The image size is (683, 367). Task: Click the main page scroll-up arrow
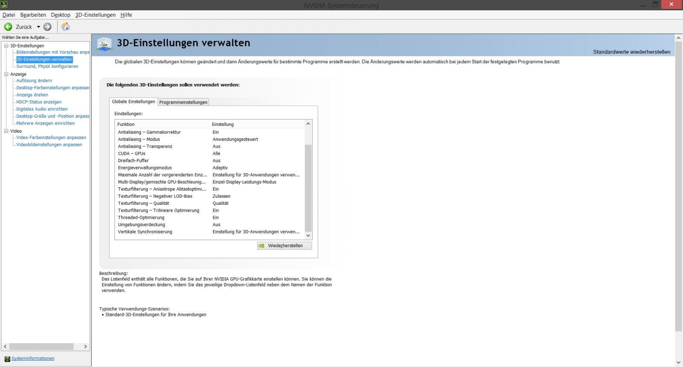pyautogui.click(x=679, y=38)
